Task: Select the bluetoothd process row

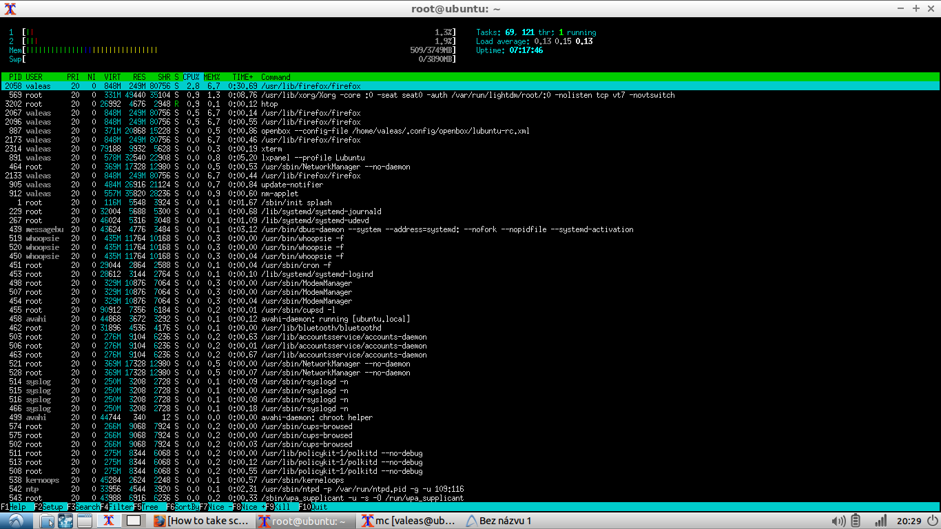Action: click(470, 328)
